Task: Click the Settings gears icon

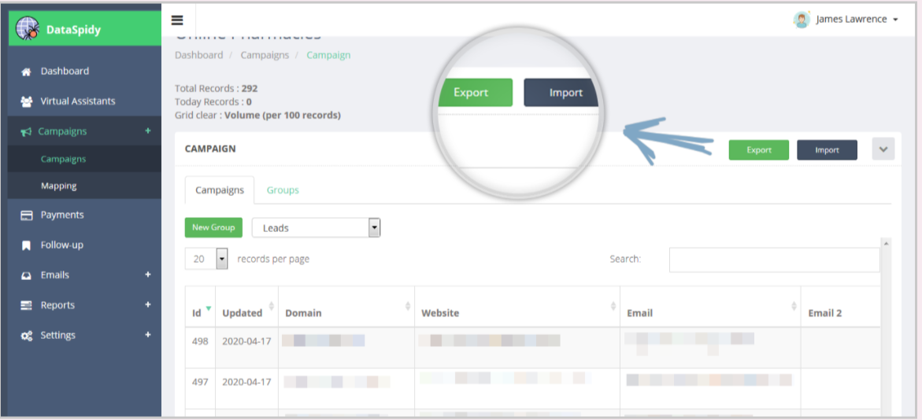Action: coord(27,336)
